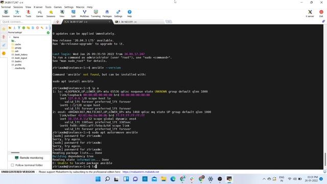The image size is (327, 184).
Task: Click the home tab icon
Action: click(57, 21)
